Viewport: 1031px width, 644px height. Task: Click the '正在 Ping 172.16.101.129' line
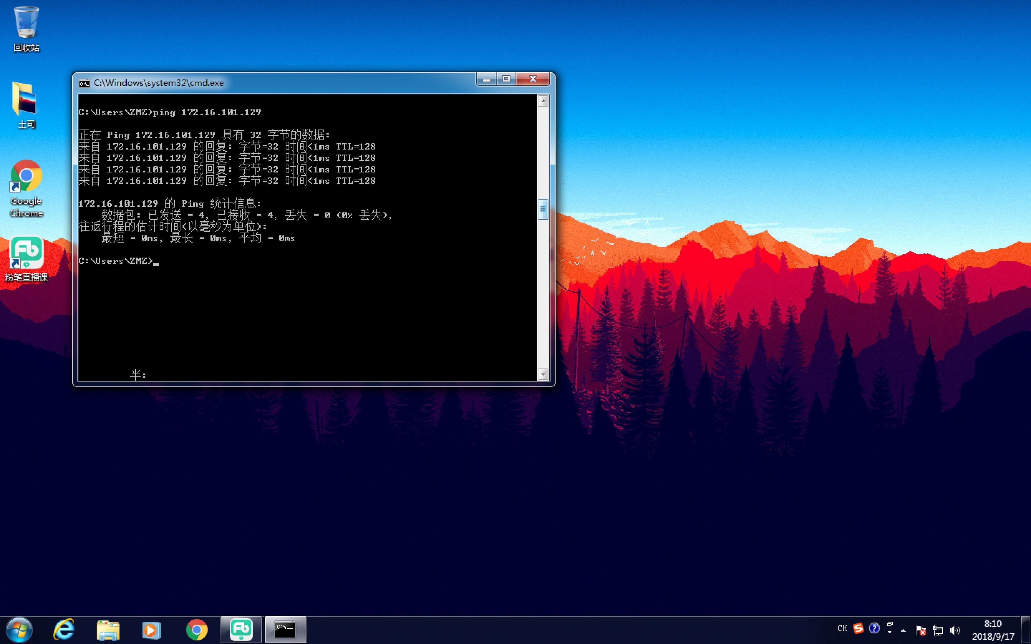click(204, 135)
